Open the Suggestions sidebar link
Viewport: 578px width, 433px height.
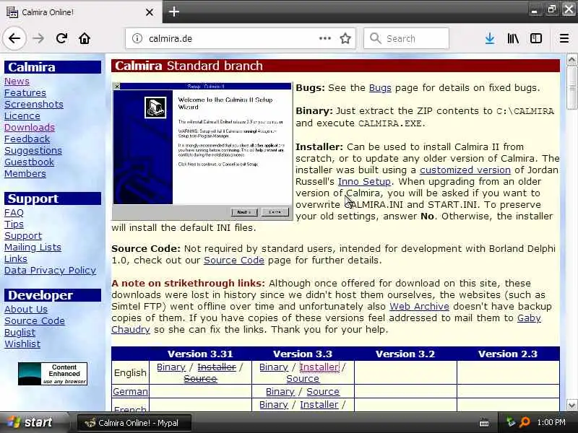point(33,151)
